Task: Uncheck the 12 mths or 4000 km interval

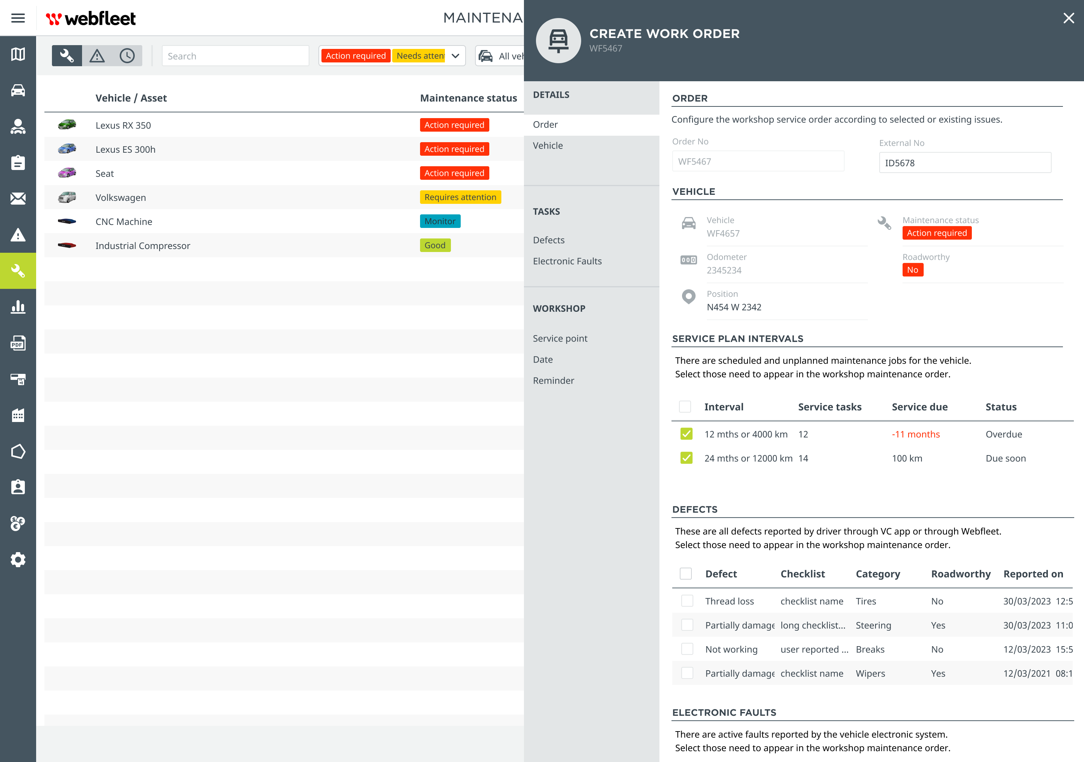Action: [x=686, y=434]
